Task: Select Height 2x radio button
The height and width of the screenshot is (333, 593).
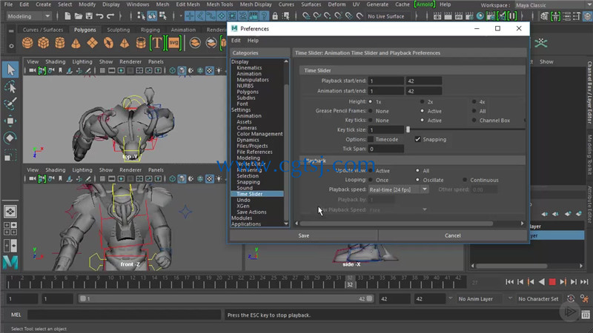Action: pos(422,101)
